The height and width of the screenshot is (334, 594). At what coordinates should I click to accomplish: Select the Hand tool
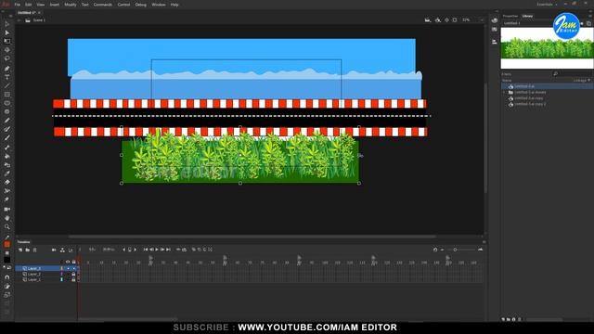click(x=7, y=218)
